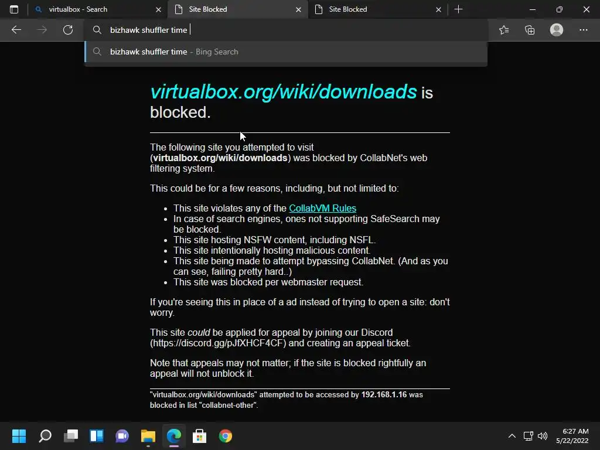600x450 pixels.
Task: Minimize the browser window
Action: tap(532, 9)
